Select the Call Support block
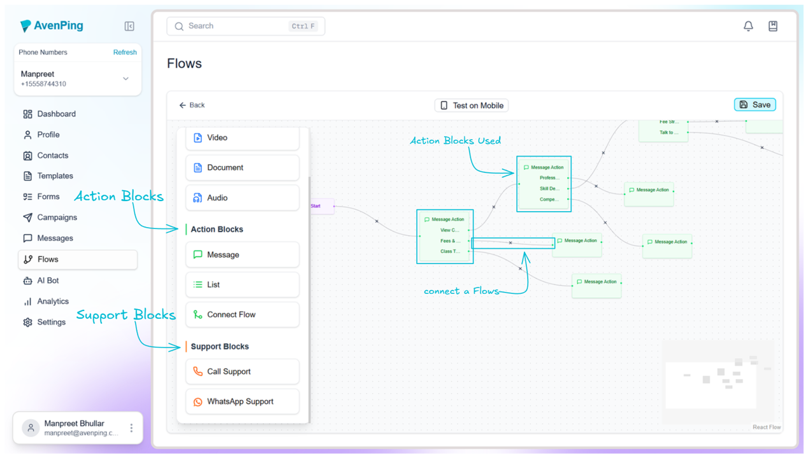 (x=242, y=371)
